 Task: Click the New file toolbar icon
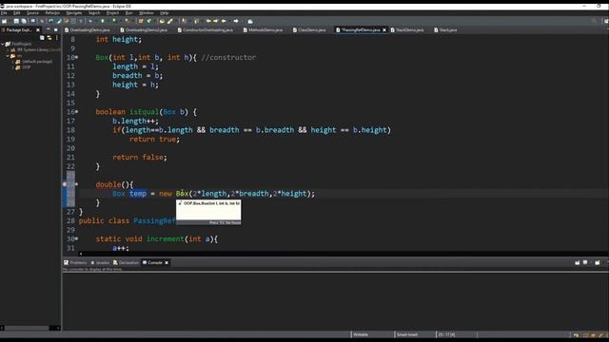(4, 21)
